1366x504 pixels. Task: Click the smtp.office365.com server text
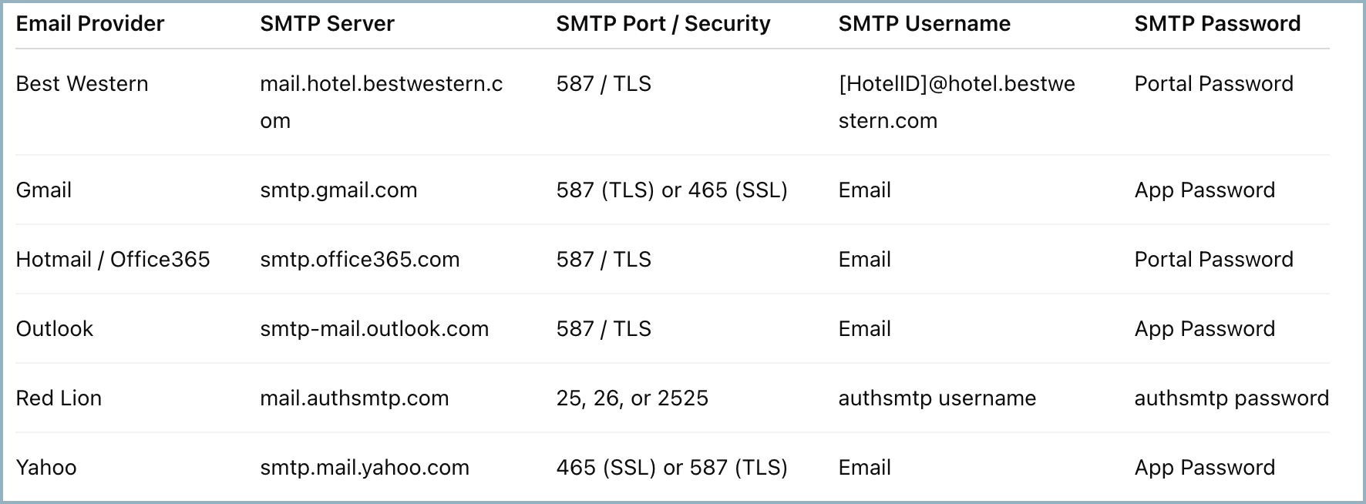point(359,260)
